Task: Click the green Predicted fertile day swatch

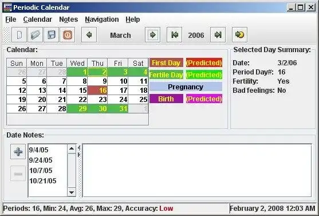Action: pyautogui.click(x=204, y=74)
